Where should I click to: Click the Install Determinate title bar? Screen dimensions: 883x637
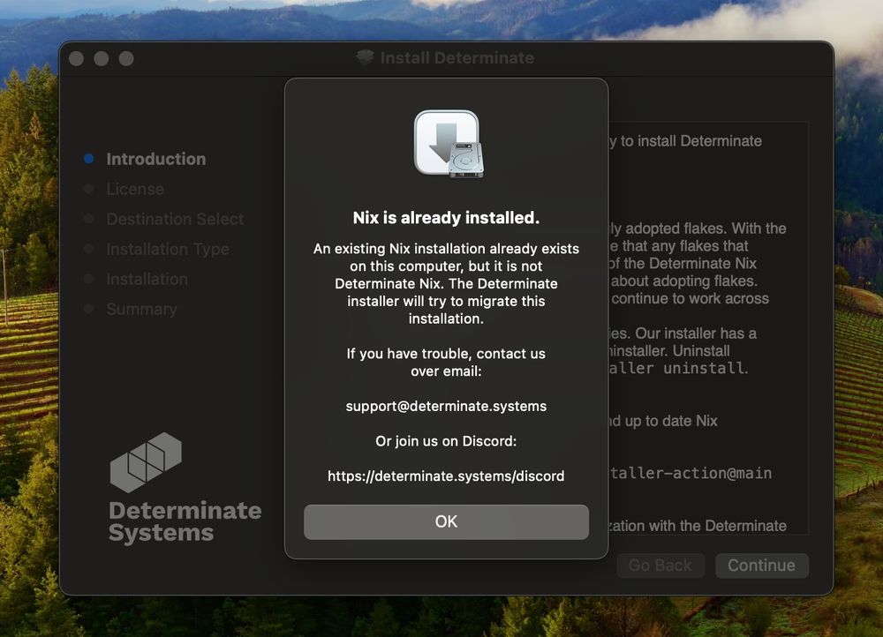pyautogui.click(x=456, y=57)
